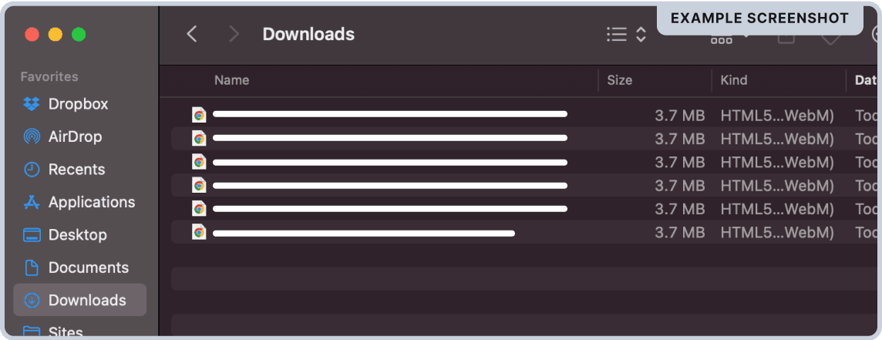The image size is (882, 340).
Task: Select the last file with the shortest name
Action: [x=363, y=232]
